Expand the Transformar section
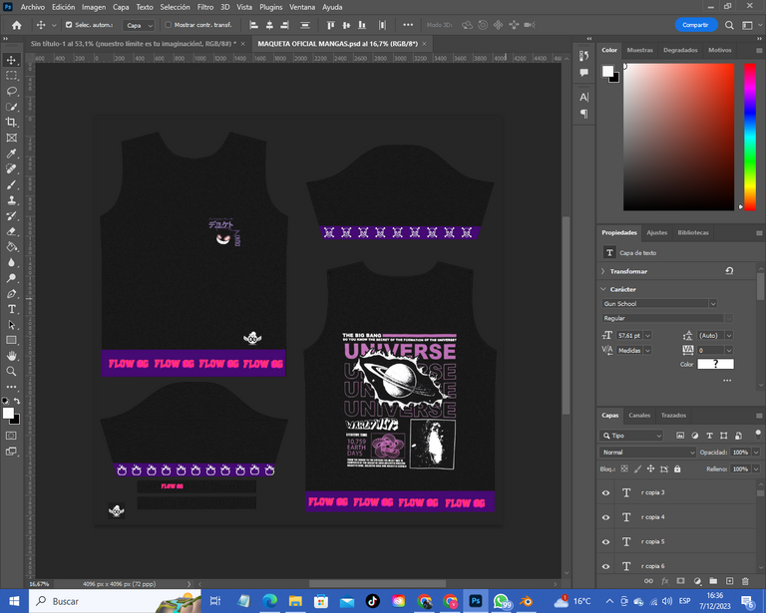 [604, 271]
